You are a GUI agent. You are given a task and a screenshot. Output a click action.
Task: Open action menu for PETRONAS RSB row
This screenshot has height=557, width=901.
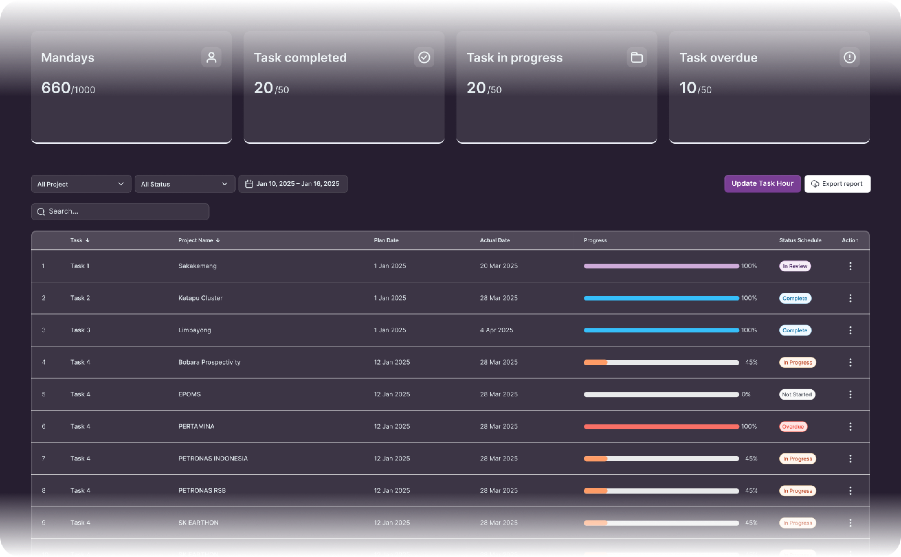(x=850, y=490)
